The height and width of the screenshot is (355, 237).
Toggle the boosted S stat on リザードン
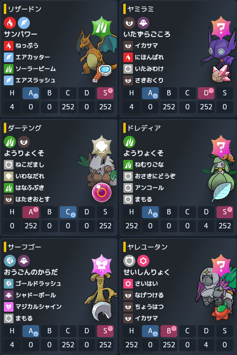tap(105, 93)
